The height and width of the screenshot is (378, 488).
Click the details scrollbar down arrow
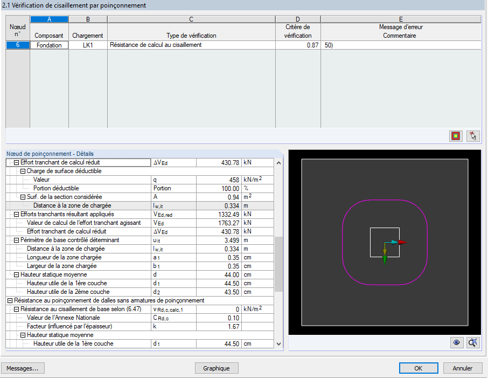278,344
